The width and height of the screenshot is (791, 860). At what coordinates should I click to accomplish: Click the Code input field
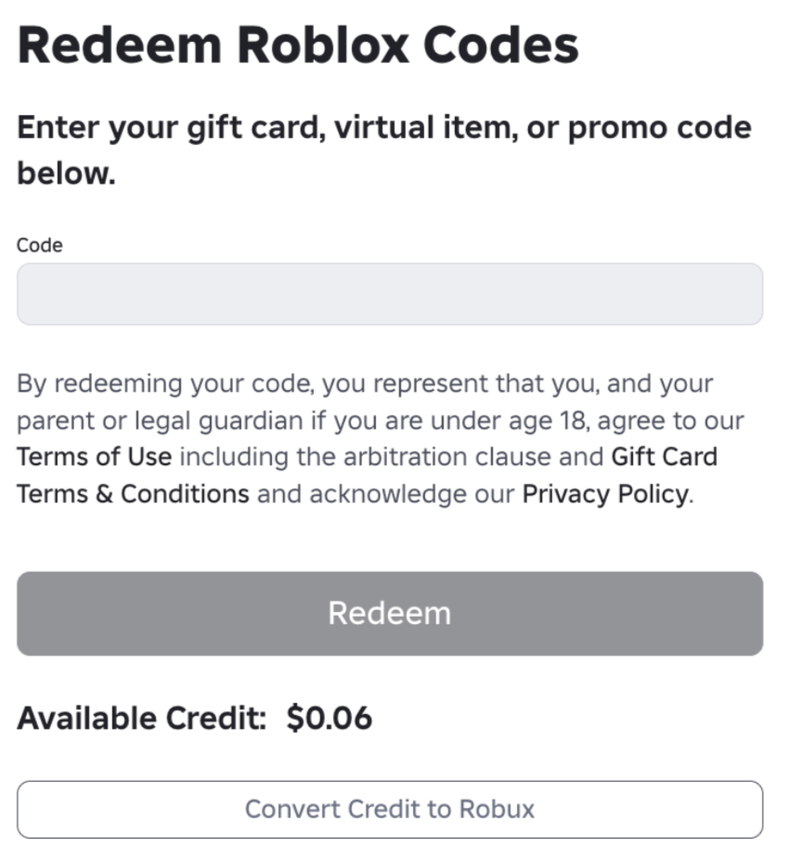(390, 294)
